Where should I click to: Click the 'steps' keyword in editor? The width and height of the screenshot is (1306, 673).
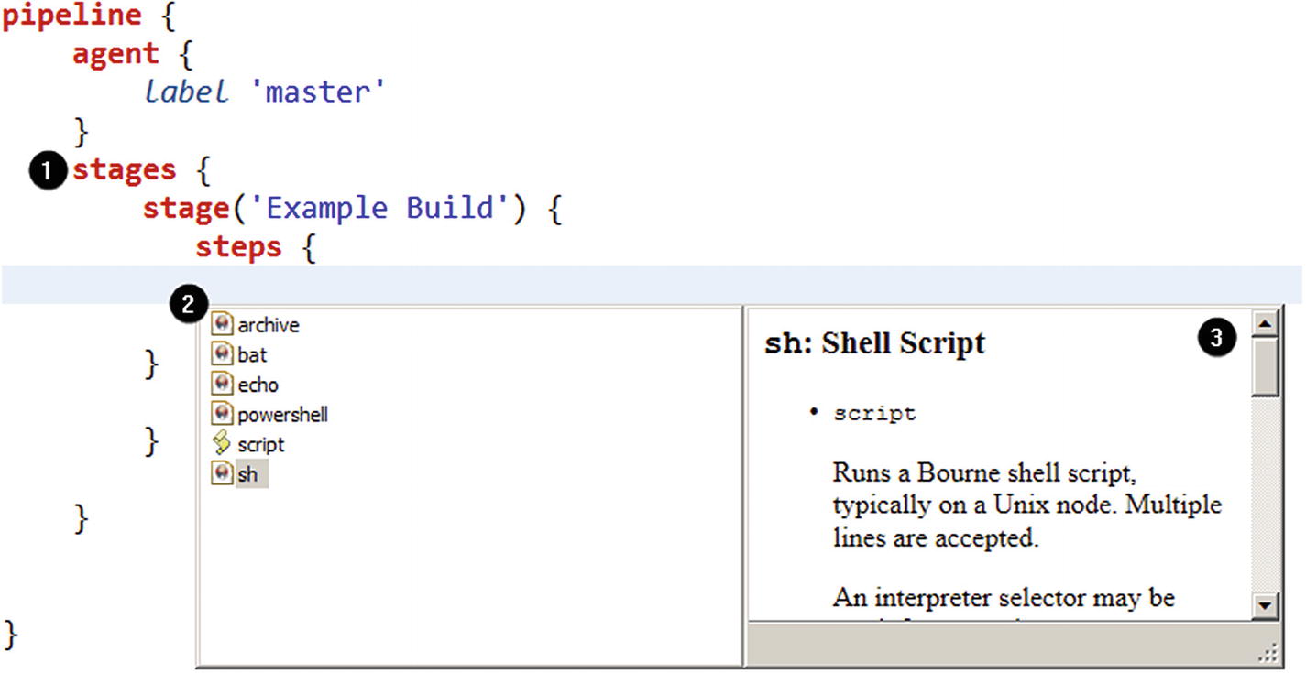click(x=238, y=246)
